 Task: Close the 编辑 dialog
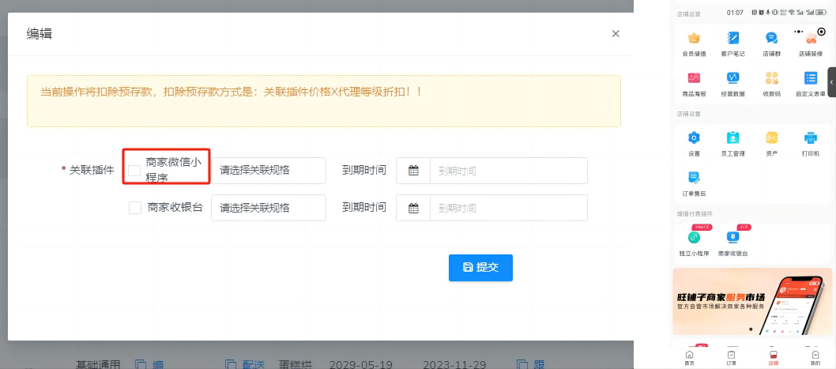(x=616, y=34)
